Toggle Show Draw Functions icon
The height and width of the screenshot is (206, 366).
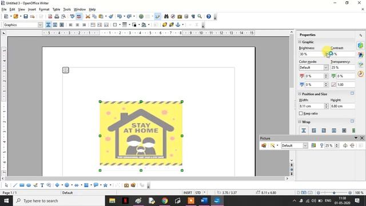pyautogui.click(x=158, y=17)
